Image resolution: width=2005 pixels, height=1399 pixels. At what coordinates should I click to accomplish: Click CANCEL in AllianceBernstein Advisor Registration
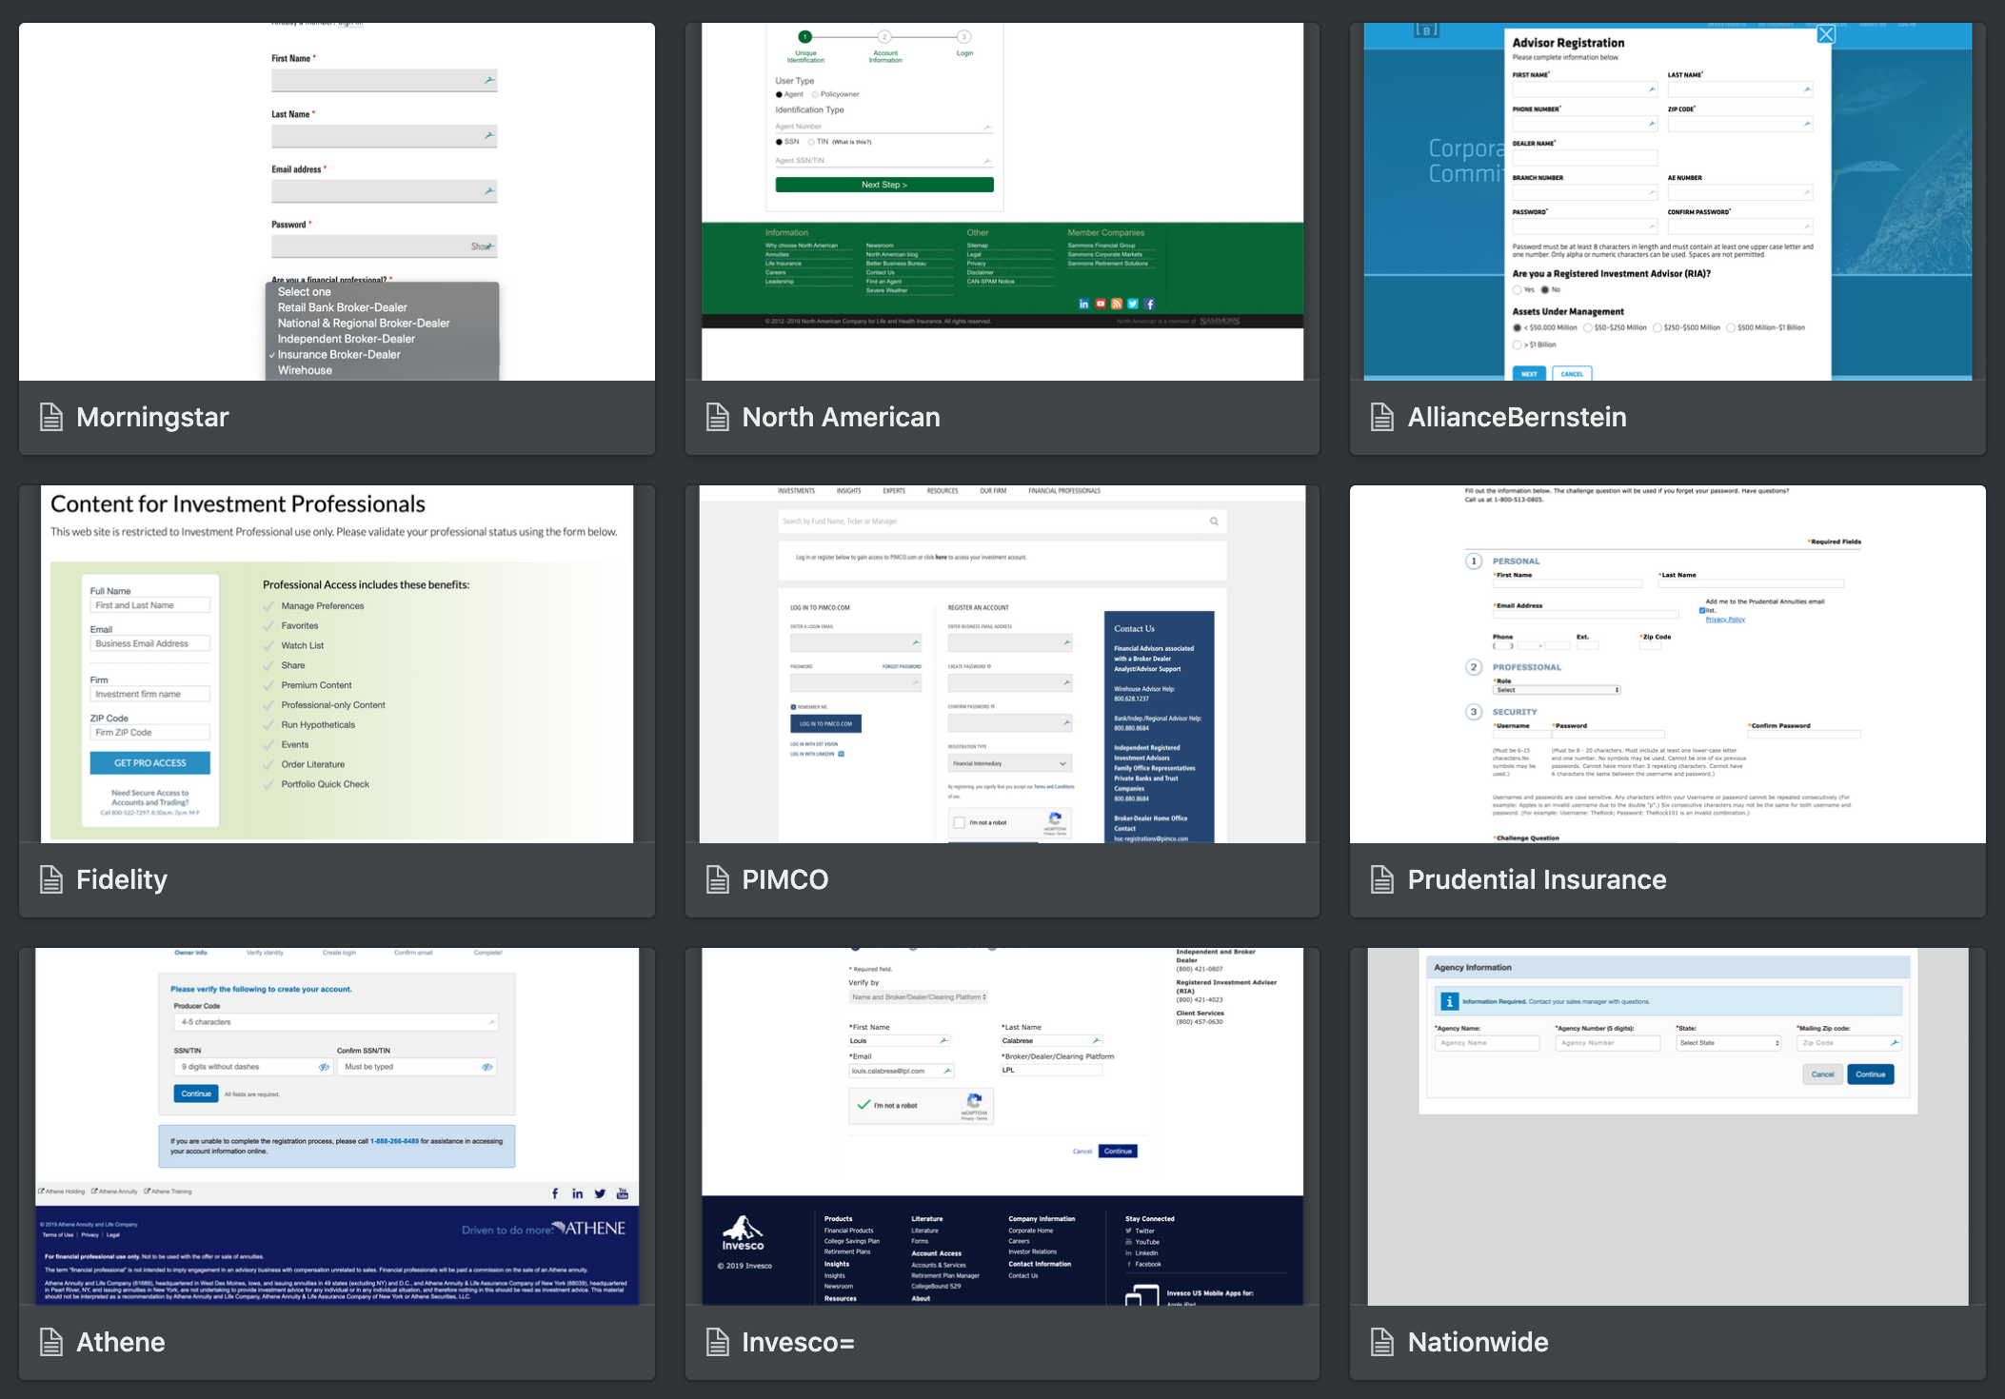pos(1572,373)
